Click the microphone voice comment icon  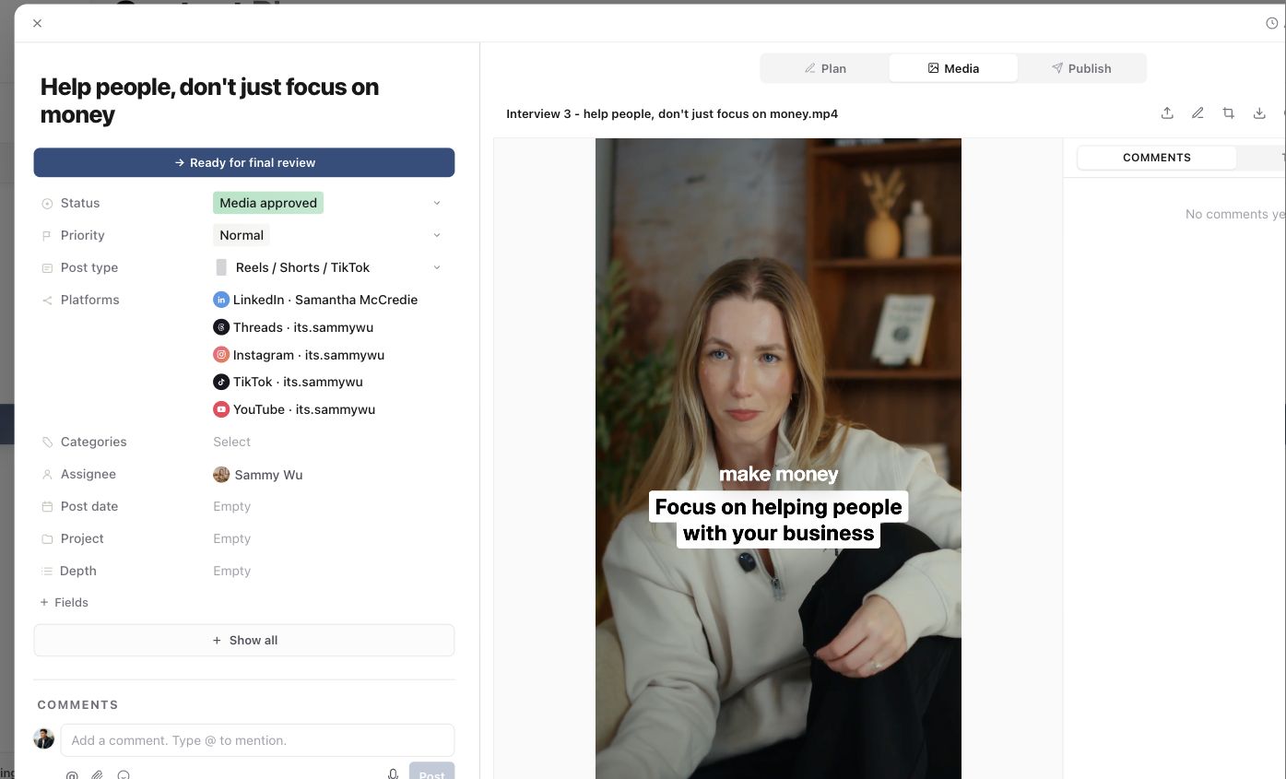(x=393, y=774)
